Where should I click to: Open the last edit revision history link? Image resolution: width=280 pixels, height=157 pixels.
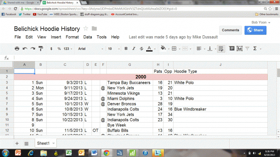[173, 37]
